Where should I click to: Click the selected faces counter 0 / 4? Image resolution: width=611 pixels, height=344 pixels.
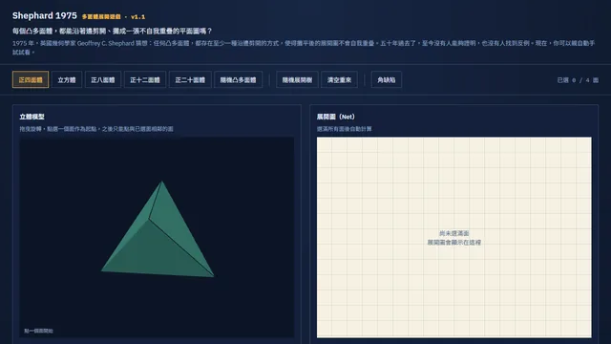pos(578,80)
